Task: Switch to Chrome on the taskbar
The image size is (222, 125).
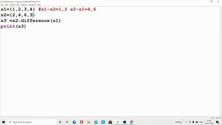Action: (132, 122)
